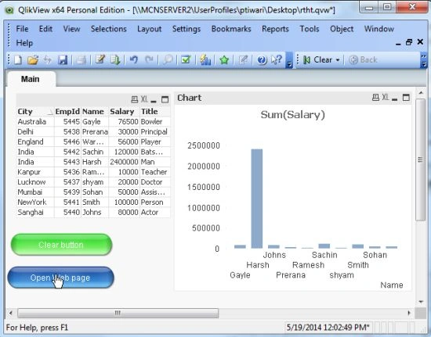Expand the toolbar options overflow arrow
Viewport: 431px width, 337px height.
[289, 64]
